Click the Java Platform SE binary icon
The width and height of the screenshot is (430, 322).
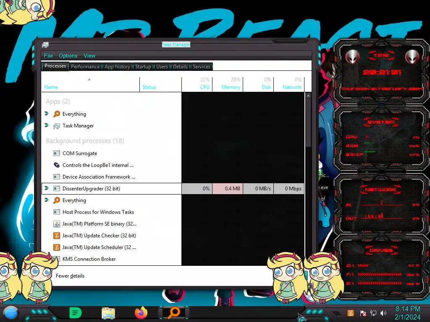click(57, 224)
